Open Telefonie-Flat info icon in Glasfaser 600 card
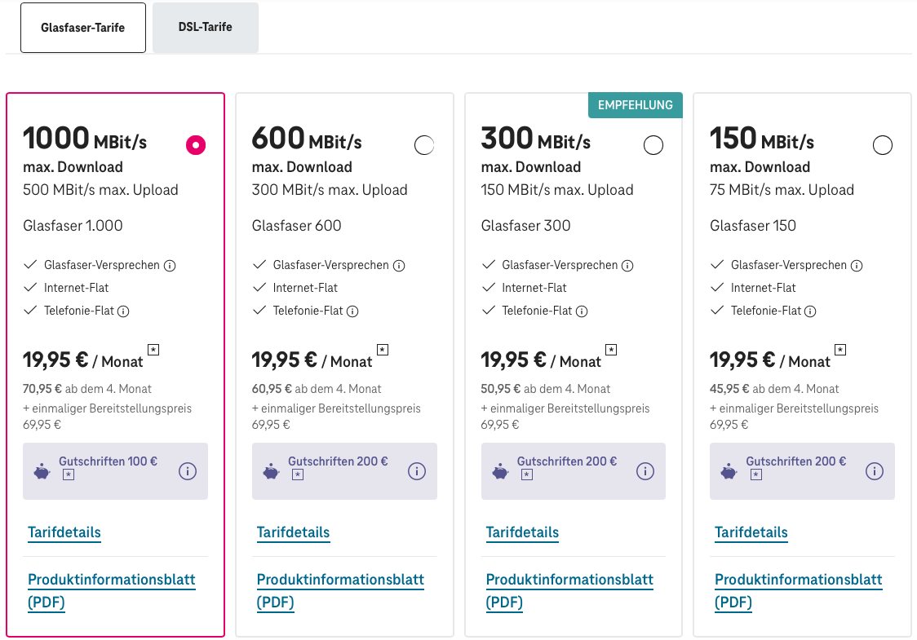917x640 pixels. coord(352,311)
